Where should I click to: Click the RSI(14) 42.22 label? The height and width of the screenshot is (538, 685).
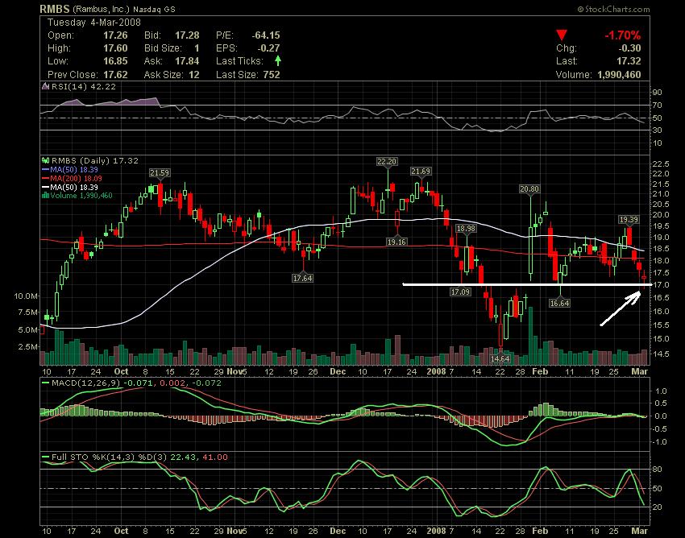84,86
